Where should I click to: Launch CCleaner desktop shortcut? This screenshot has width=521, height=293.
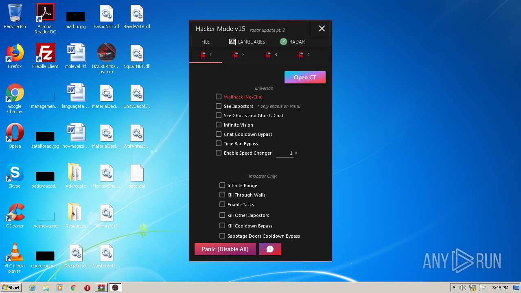[x=15, y=216]
